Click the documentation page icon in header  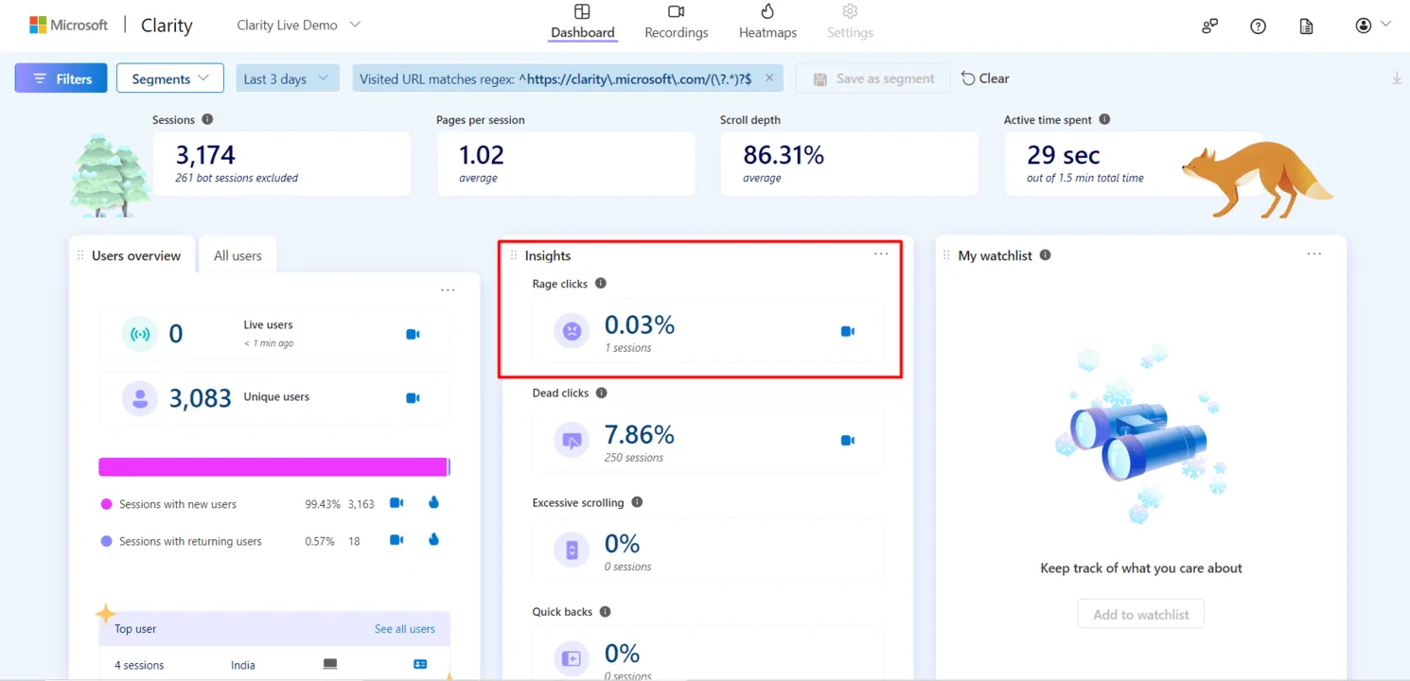click(1306, 26)
